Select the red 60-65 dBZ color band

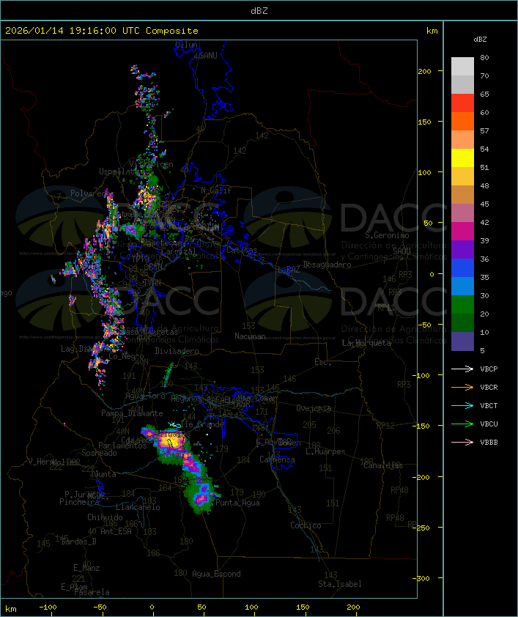[462, 103]
